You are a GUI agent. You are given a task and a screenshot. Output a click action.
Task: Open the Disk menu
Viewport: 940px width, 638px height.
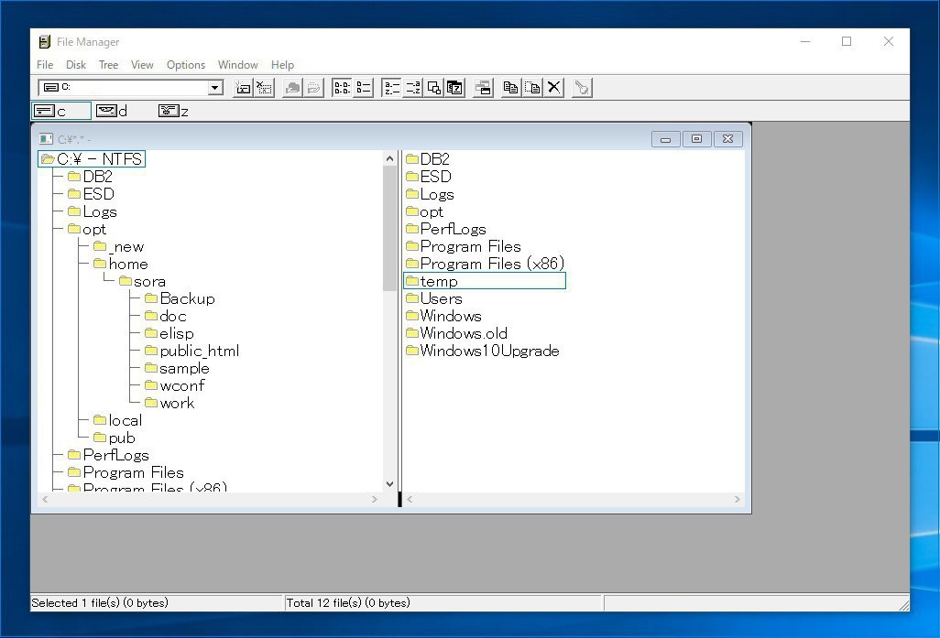tap(76, 65)
